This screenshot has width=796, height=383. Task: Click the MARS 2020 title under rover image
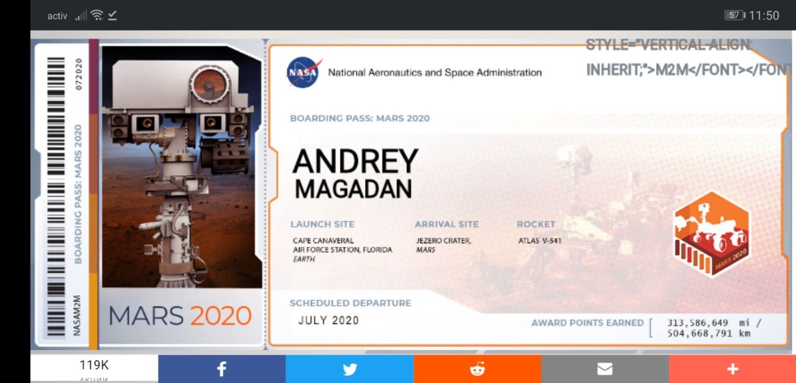coord(180,316)
